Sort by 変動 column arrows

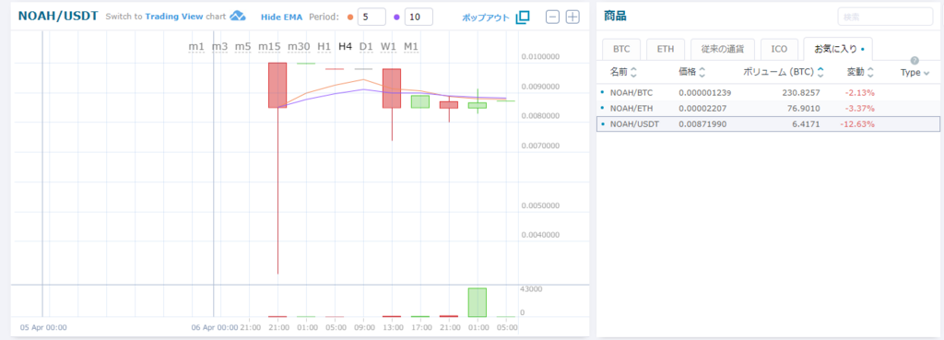click(870, 72)
